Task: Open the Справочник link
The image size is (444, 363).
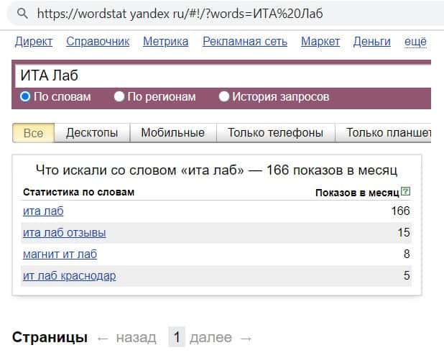Action: pos(98,42)
